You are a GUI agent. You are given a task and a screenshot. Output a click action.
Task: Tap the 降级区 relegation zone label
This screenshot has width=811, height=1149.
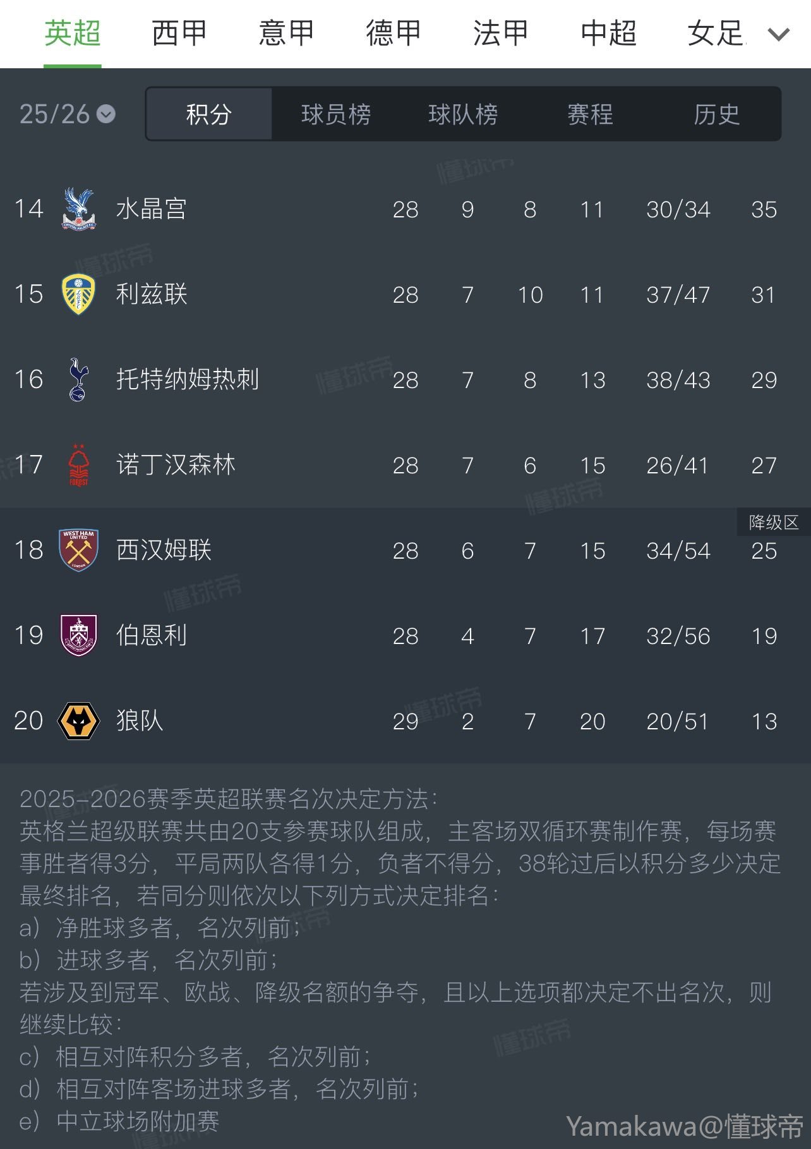click(773, 523)
